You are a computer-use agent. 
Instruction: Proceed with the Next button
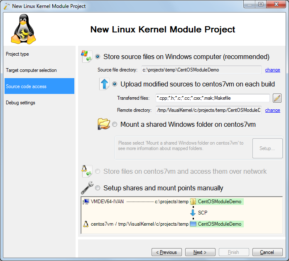[x=200, y=252]
